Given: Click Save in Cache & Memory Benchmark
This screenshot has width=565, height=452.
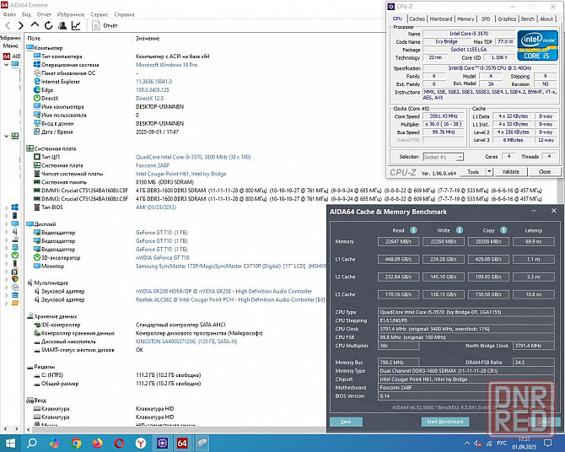Looking at the screenshot, I should pos(346,421).
